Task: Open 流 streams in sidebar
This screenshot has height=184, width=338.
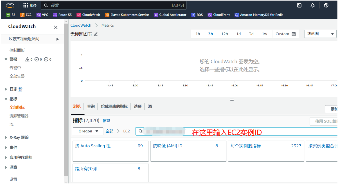Action: (x=12, y=125)
